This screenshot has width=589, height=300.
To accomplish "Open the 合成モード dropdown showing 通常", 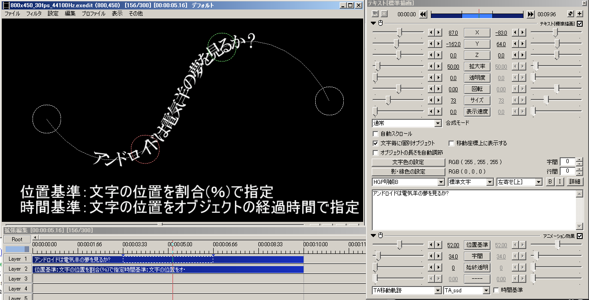I will 407,123.
